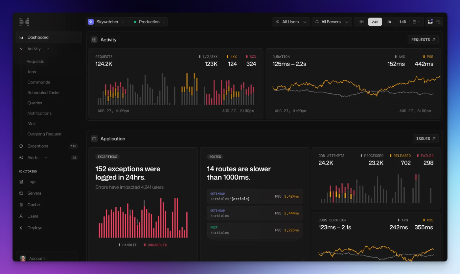Open the POST /articles route row
This screenshot has width=460, height=274.
(x=255, y=230)
